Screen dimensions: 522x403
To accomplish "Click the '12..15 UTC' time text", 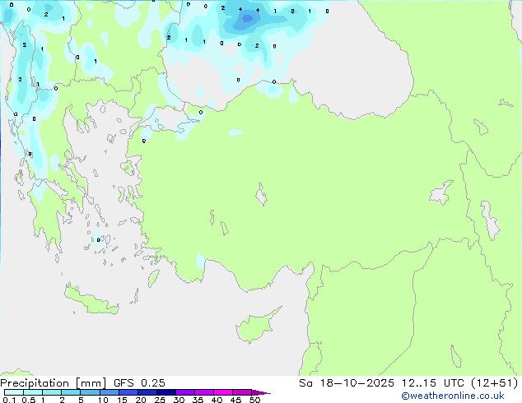I will (432, 383).
